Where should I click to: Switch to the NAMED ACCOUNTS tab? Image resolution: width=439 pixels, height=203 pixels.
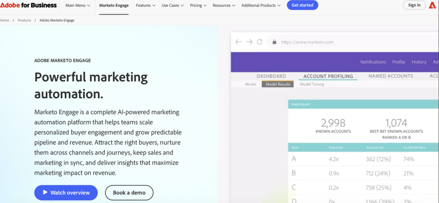391,76
